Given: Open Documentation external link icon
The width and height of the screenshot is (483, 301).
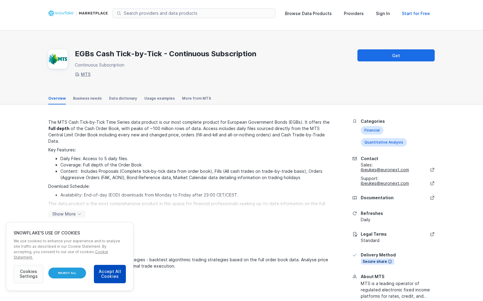Looking at the screenshot, I should coord(432,198).
